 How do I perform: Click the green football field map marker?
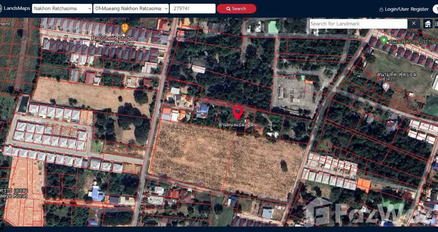tap(384, 40)
